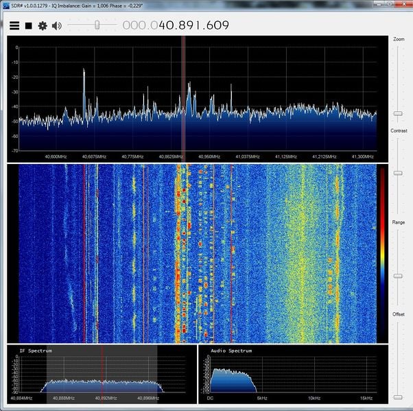Click the 15kHz label in Audio Spectrum
This screenshot has height=411, width=413.
tap(366, 398)
